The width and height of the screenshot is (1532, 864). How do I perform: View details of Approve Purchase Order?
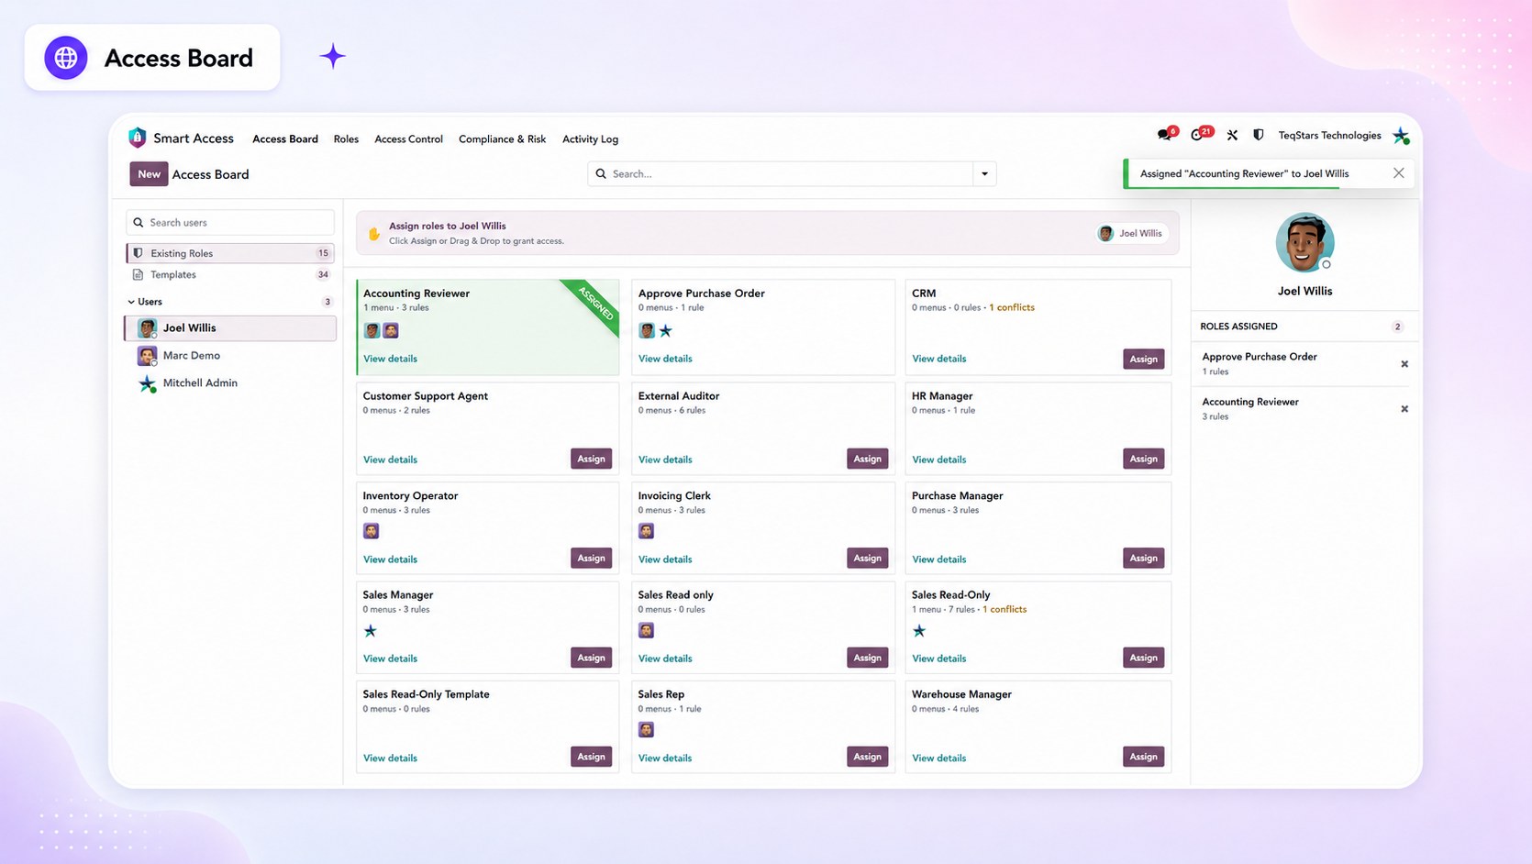tap(665, 359)
